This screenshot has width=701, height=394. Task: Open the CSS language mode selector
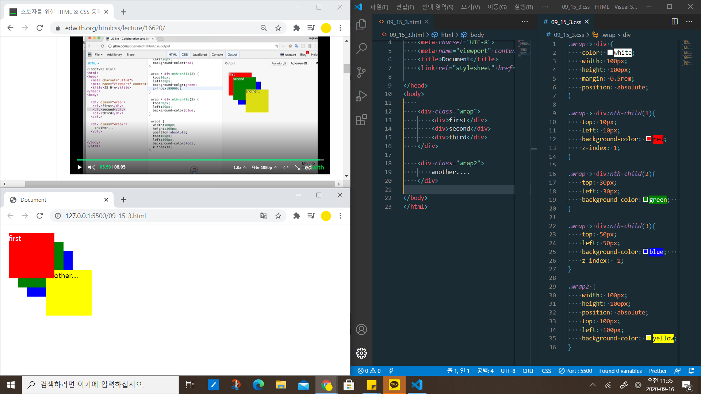coord(546,371)
